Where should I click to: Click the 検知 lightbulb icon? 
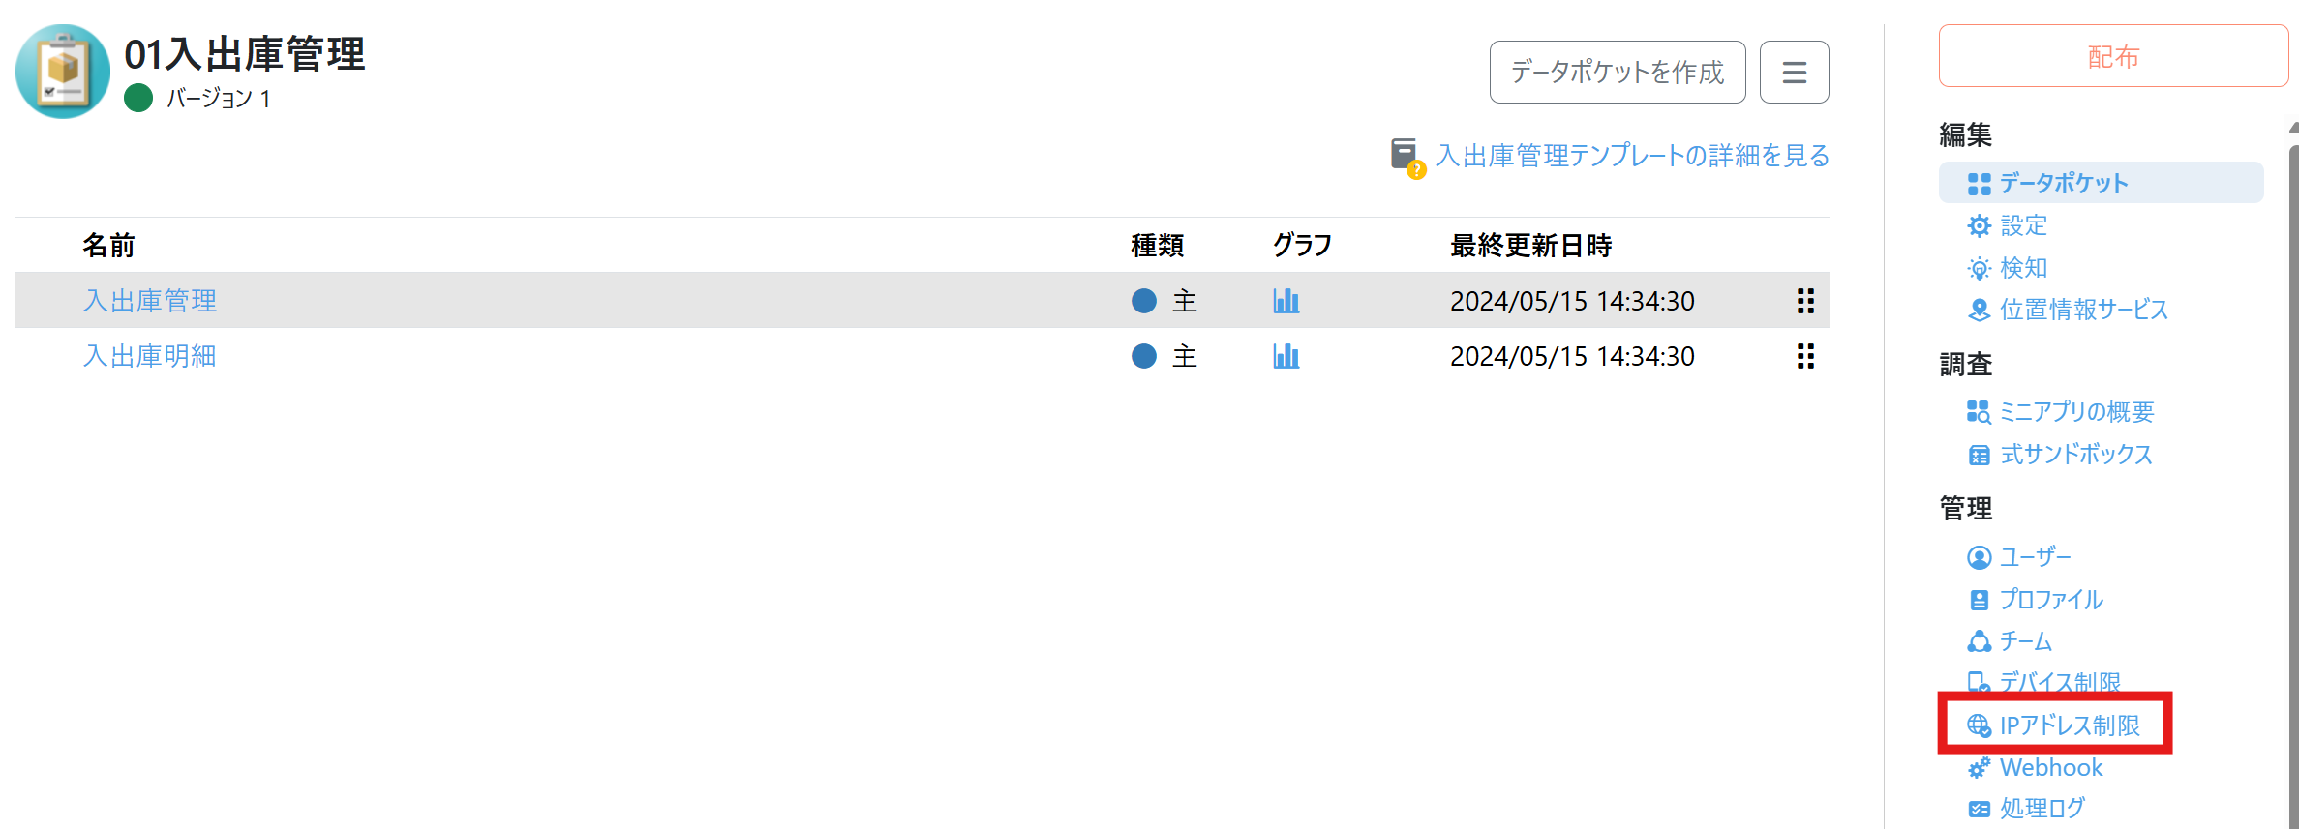pos(1979,268)
